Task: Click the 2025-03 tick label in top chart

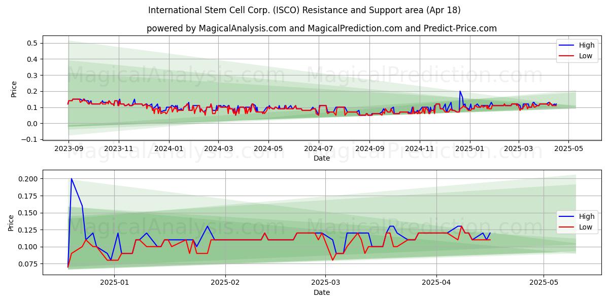Action: [519, 149]
